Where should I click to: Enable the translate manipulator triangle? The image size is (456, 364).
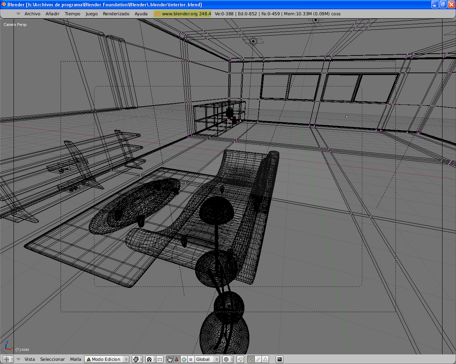177,359
